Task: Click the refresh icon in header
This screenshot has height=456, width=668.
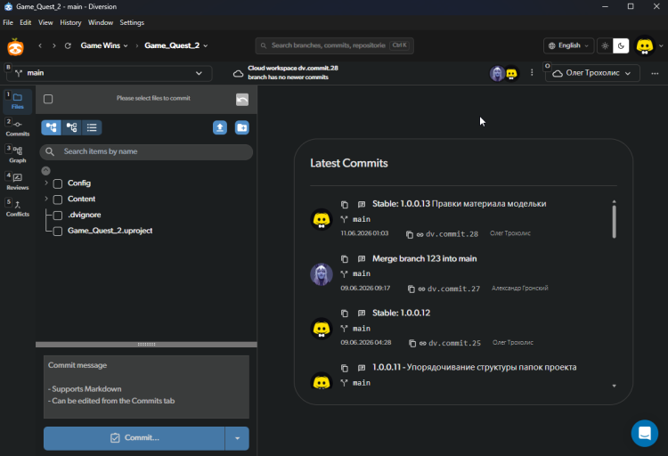Action: (68, 45)
